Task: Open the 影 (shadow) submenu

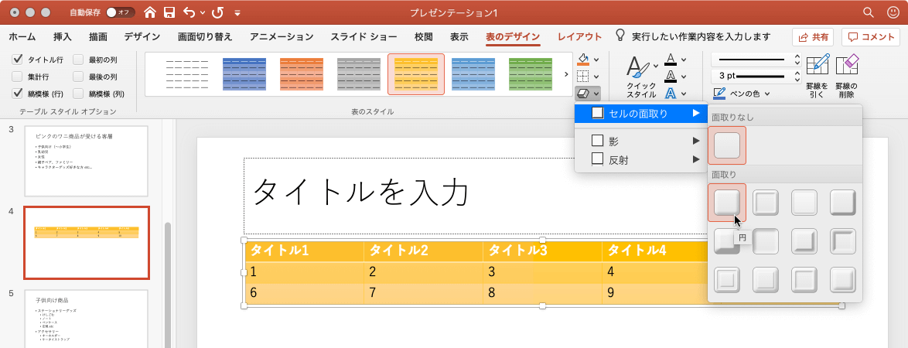Action: pyautogui.click(x=642, y=141)
